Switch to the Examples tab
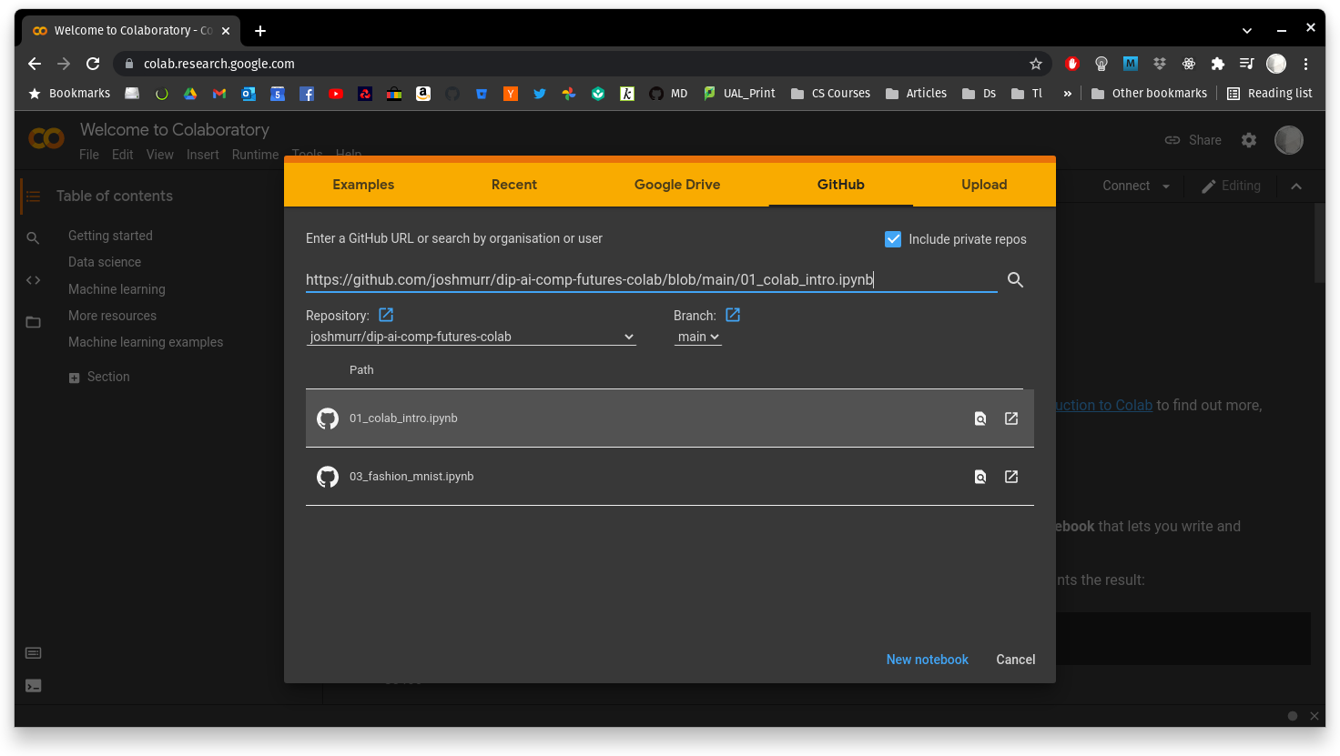Viewport: 1340px width, 756px height. click(363, 185)
